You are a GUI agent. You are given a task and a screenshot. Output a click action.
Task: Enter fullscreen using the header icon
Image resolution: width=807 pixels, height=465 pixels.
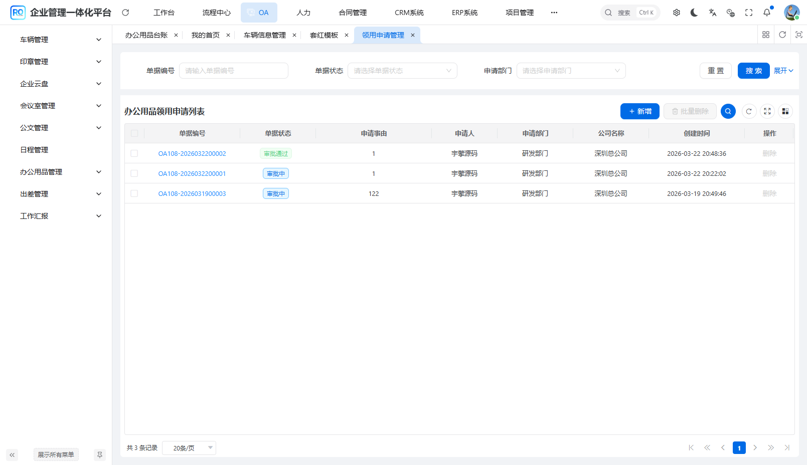(749, 13)
